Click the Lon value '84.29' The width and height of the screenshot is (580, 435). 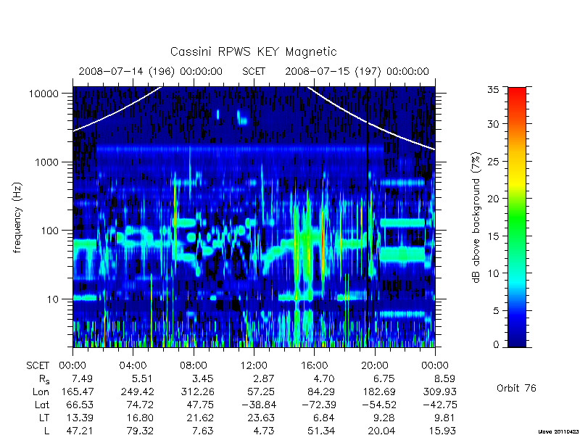(321, 391)
